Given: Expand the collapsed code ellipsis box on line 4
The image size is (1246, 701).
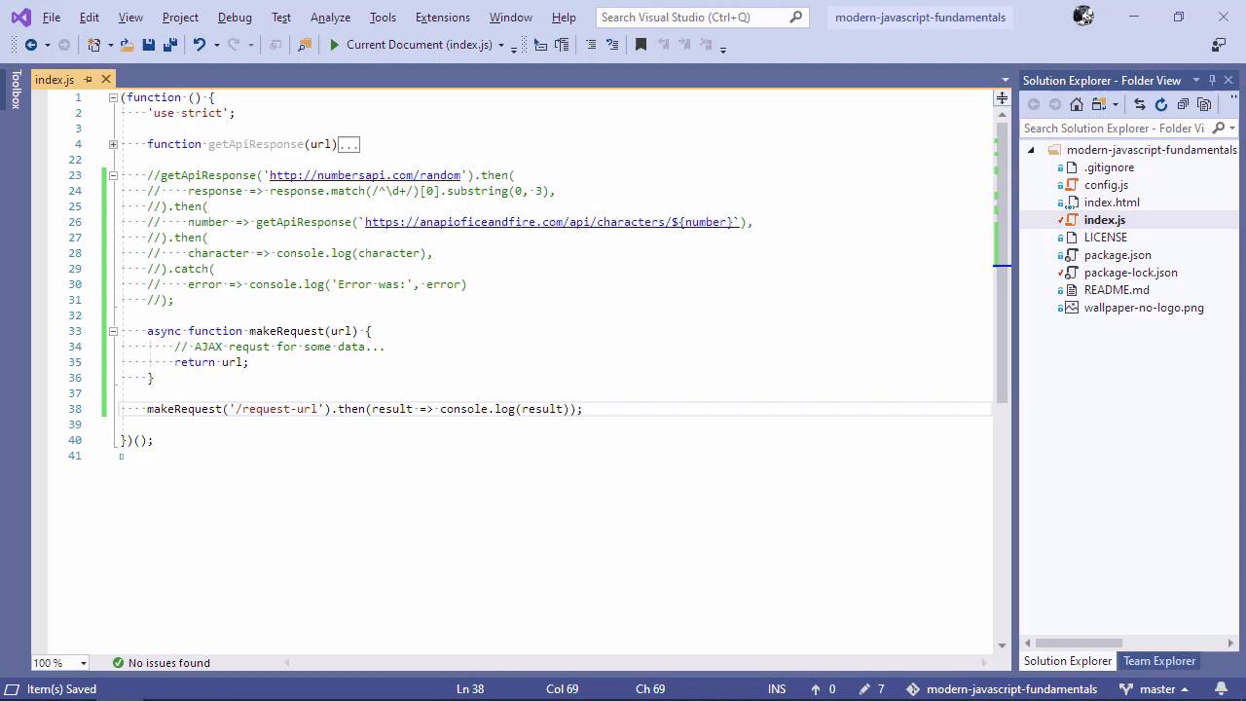Looking at the screenshot, I should point(348,144).
